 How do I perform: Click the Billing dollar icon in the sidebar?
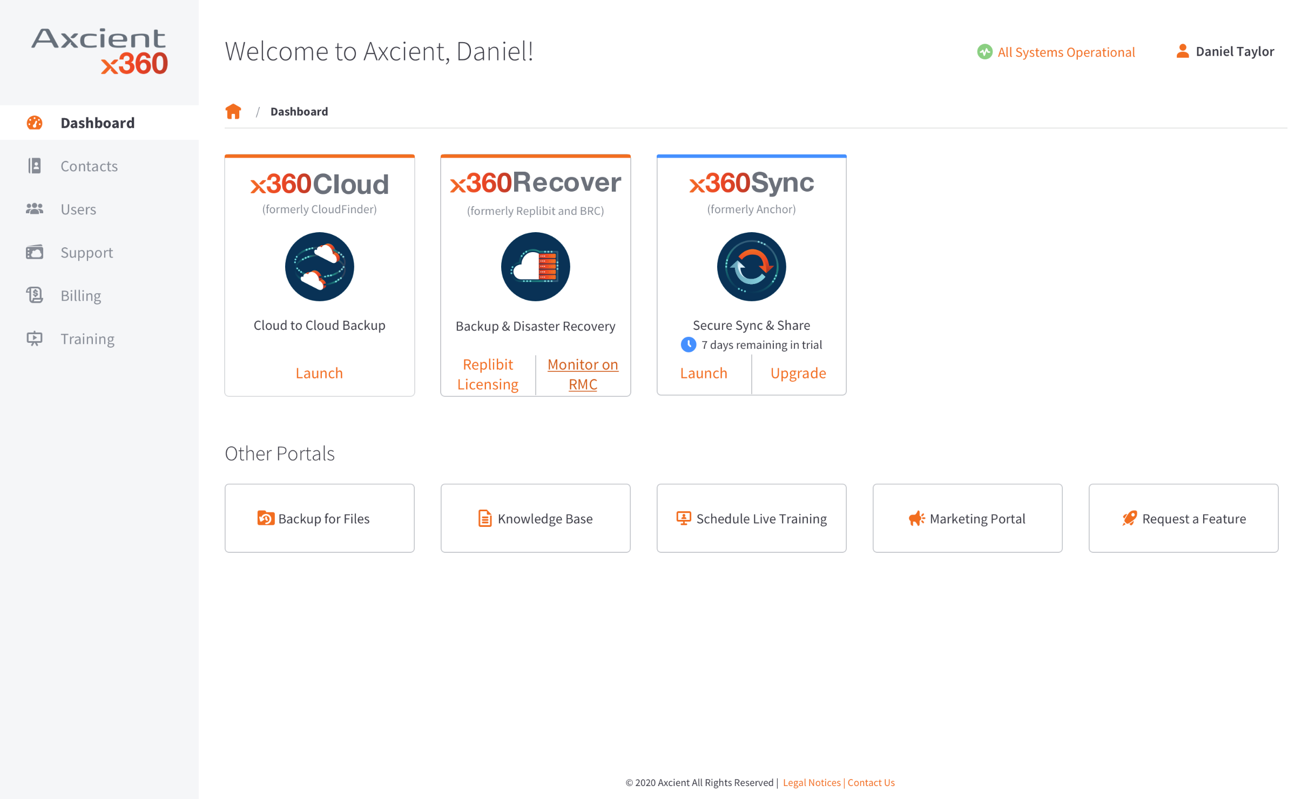click(x=35, y=295)
